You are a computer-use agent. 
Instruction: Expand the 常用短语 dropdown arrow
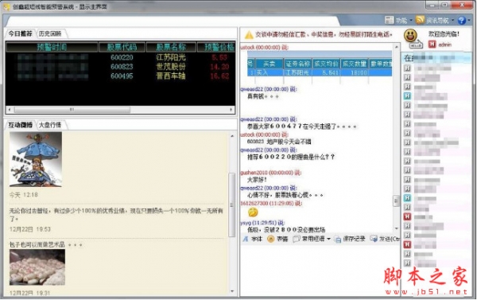coord(328,240)
